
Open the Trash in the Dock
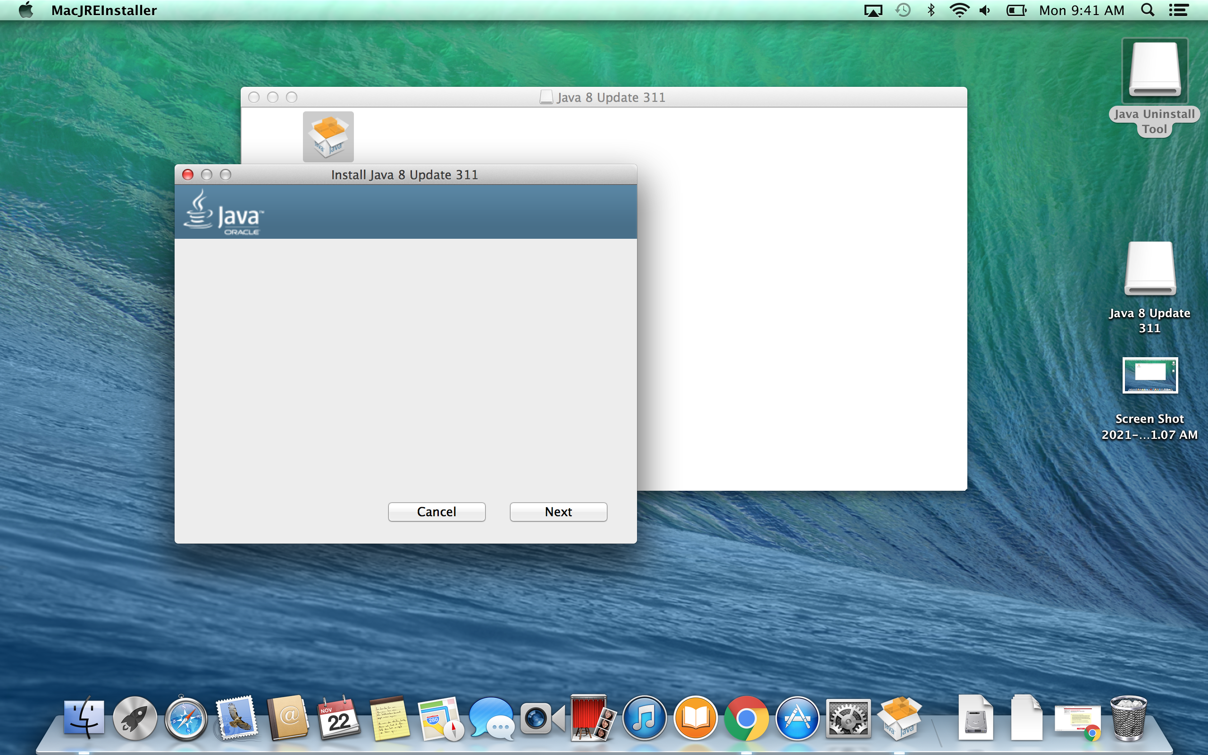(x=1128, y=719)
